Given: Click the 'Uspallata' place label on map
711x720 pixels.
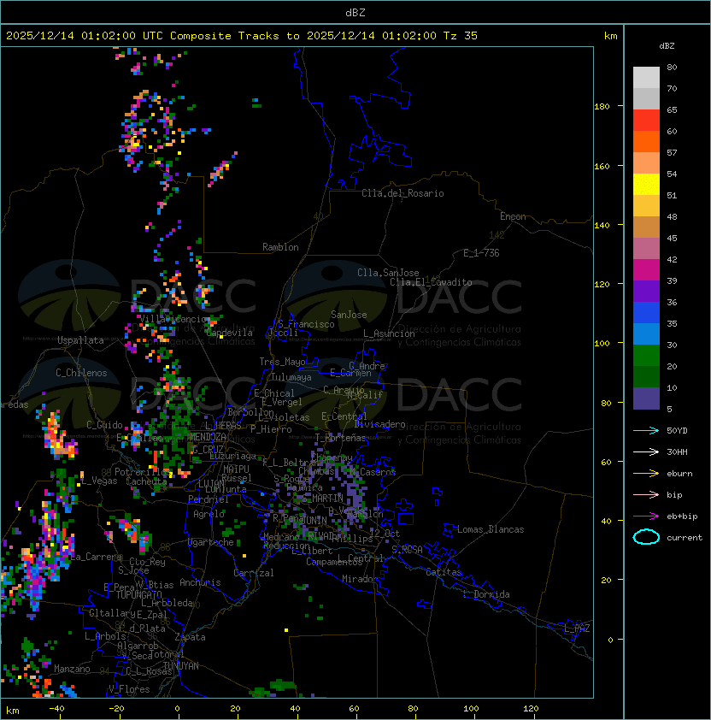Looking at the screenshot, I should (80, 340).
